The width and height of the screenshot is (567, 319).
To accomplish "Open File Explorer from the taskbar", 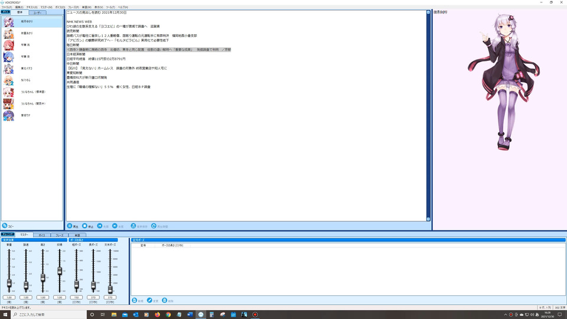I will [114, 315].
